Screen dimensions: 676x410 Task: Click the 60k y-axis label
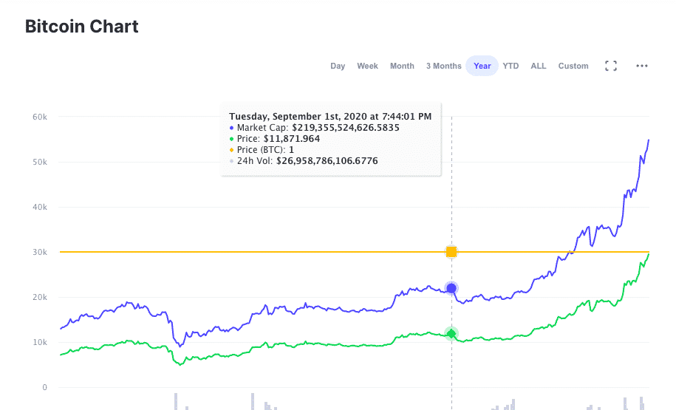[40, 117]
